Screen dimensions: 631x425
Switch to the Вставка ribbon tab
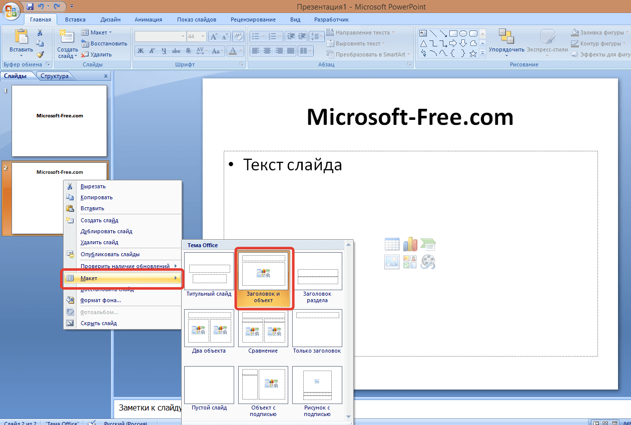coord(75,19)
